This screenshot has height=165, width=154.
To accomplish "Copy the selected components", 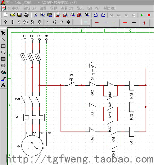I will pos(43,15).
